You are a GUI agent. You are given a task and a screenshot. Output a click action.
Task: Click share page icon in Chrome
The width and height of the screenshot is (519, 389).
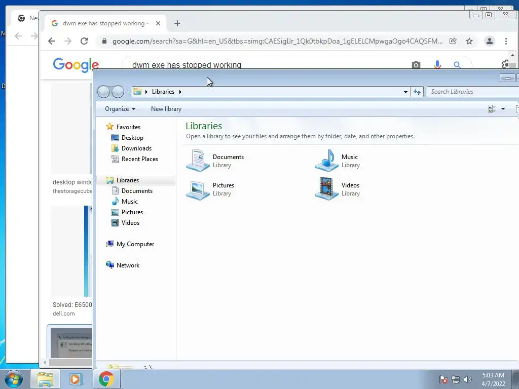point(453,41)
